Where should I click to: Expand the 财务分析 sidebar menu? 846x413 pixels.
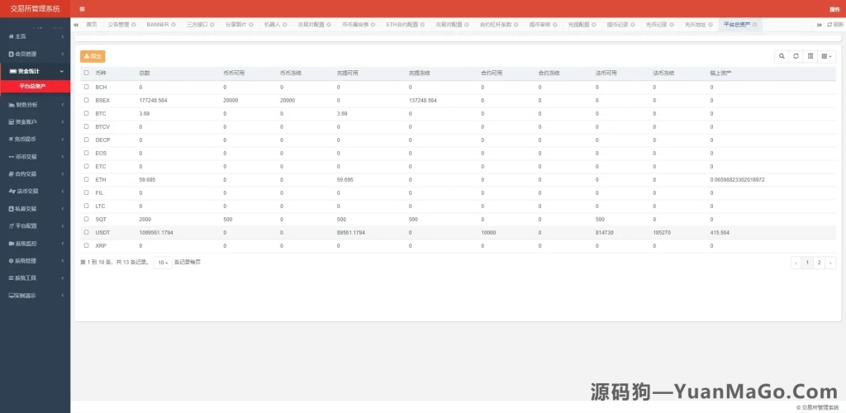tap(35, 105)
